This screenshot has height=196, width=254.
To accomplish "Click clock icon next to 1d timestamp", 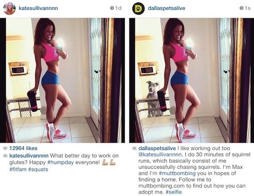I will tap(112, 8).
